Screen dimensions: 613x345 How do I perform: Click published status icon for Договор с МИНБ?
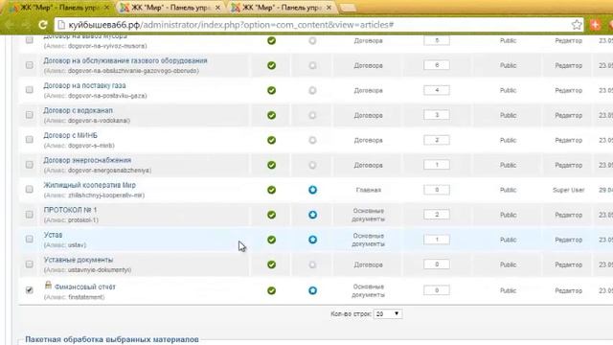pyautogui.click(x=271, y=140)
